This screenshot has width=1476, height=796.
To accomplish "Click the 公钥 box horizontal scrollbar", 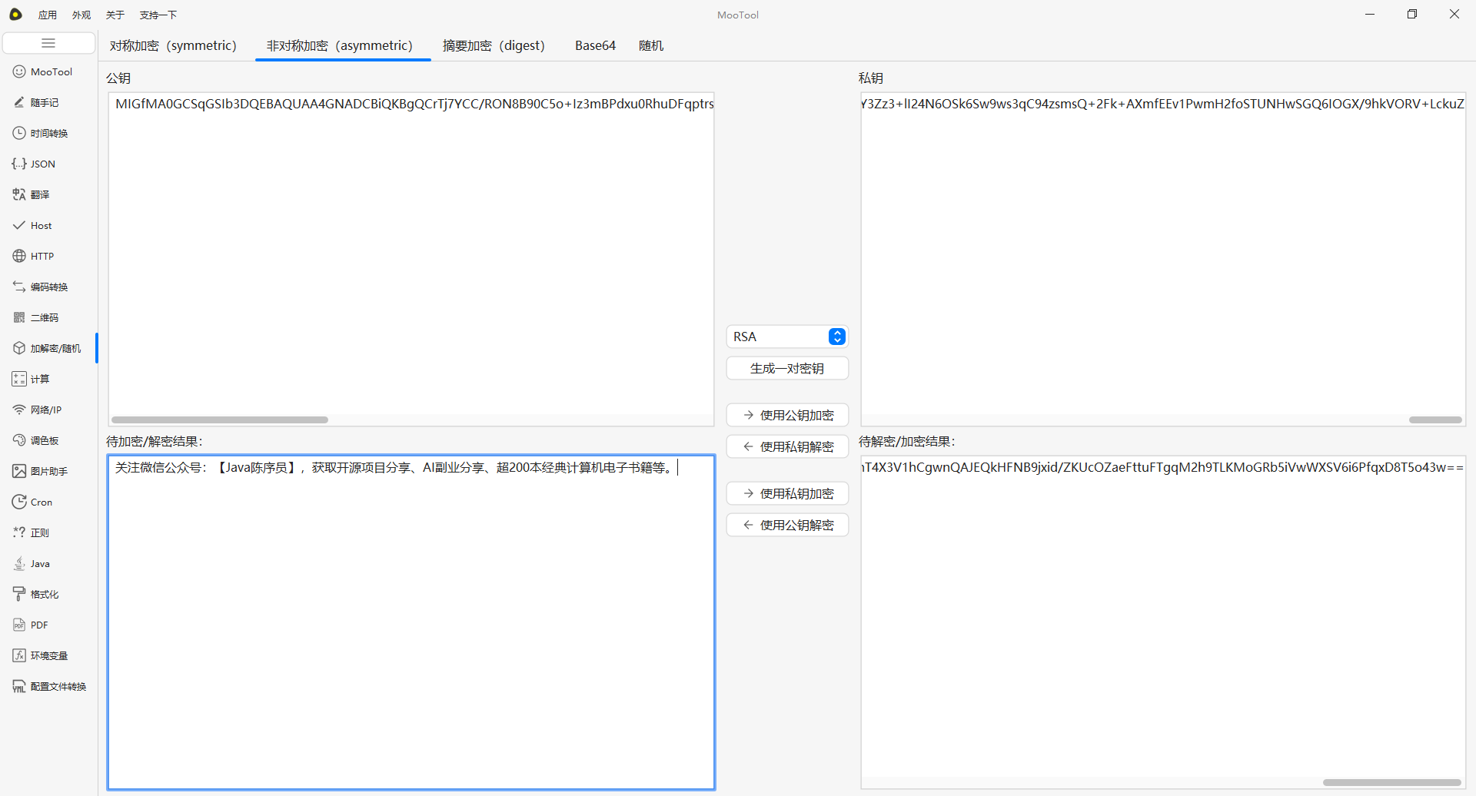I will tap(220, 420).
